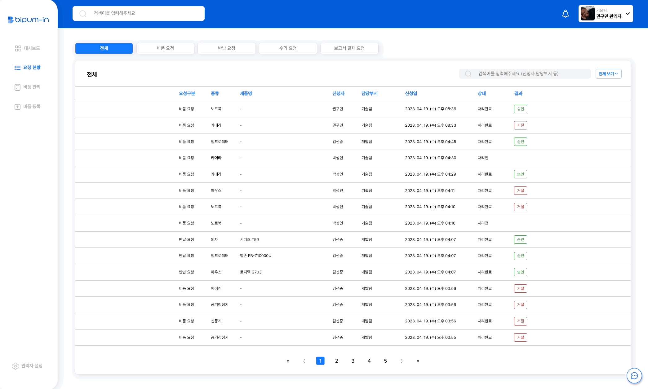Click the product name 로지텍 G703
Viewport: 648px width, 389px height.
251,272
